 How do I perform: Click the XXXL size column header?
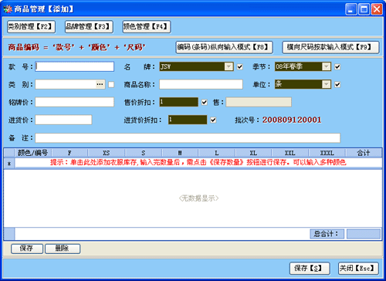point(327,153)
